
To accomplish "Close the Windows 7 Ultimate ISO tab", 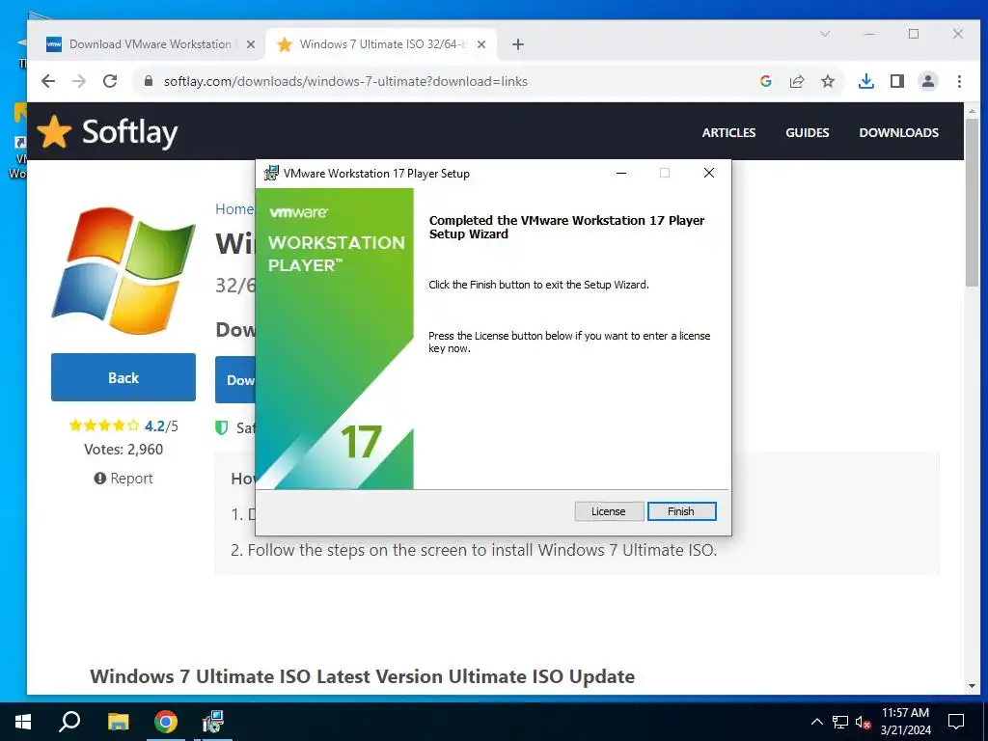I will pyautogui.click(x=480, y=44).
